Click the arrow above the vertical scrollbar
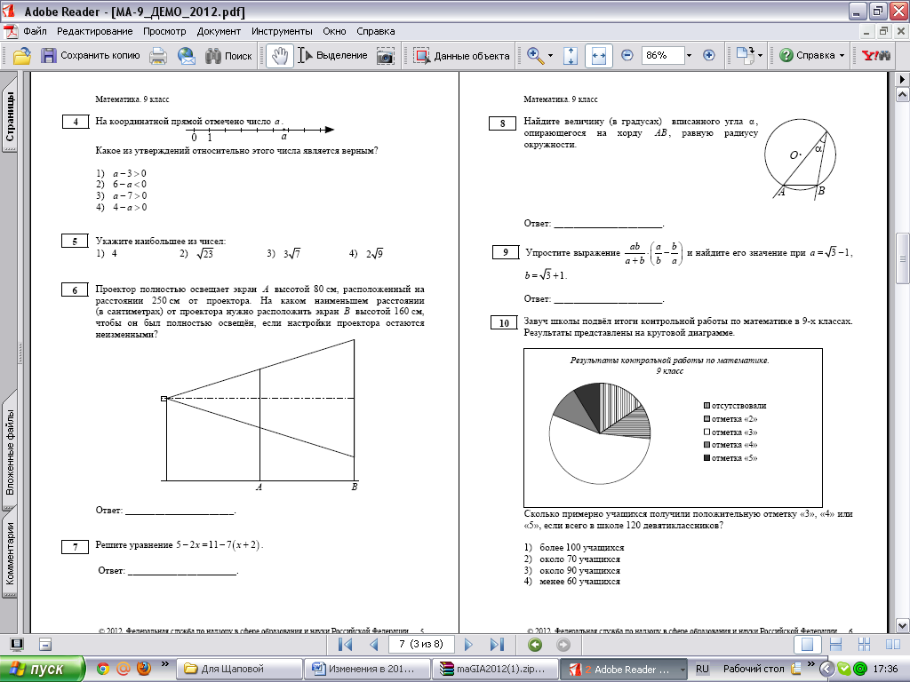Image resolution: width=910 pixels, height=682 pixels. coord(903,79)
